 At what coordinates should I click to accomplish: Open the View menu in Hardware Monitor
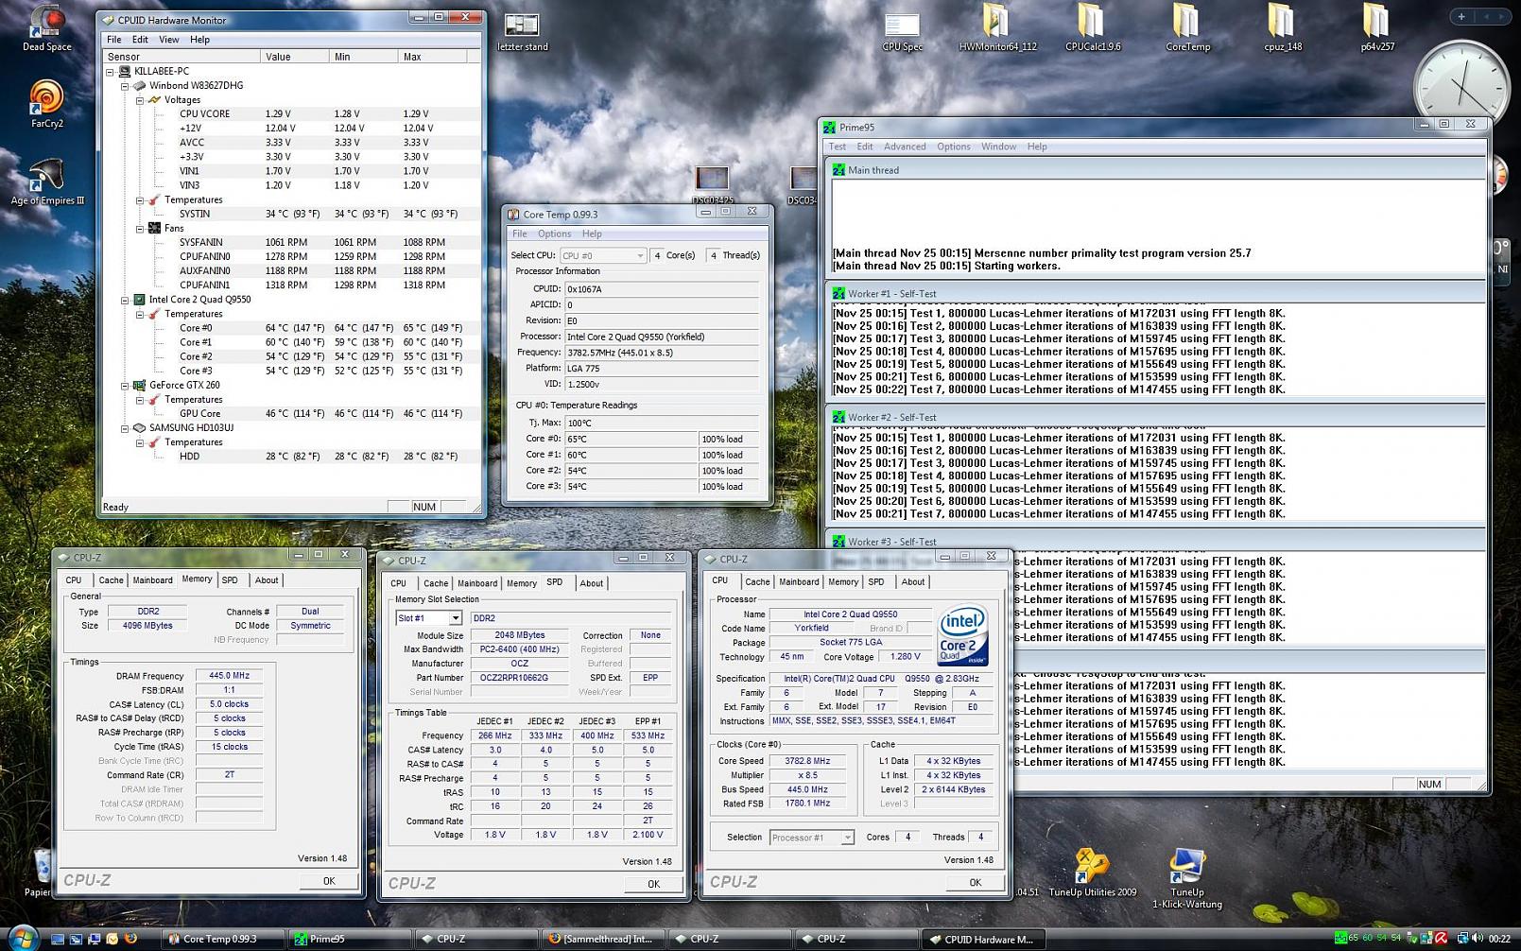click(x=169, y=40)
